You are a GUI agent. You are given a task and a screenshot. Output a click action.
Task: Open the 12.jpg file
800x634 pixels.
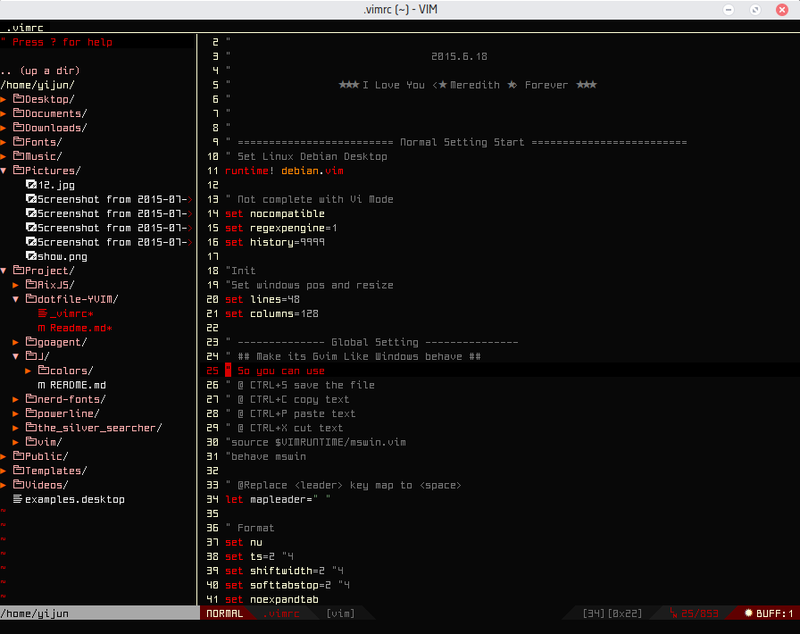pyautogui.click(x=56, y=185)
